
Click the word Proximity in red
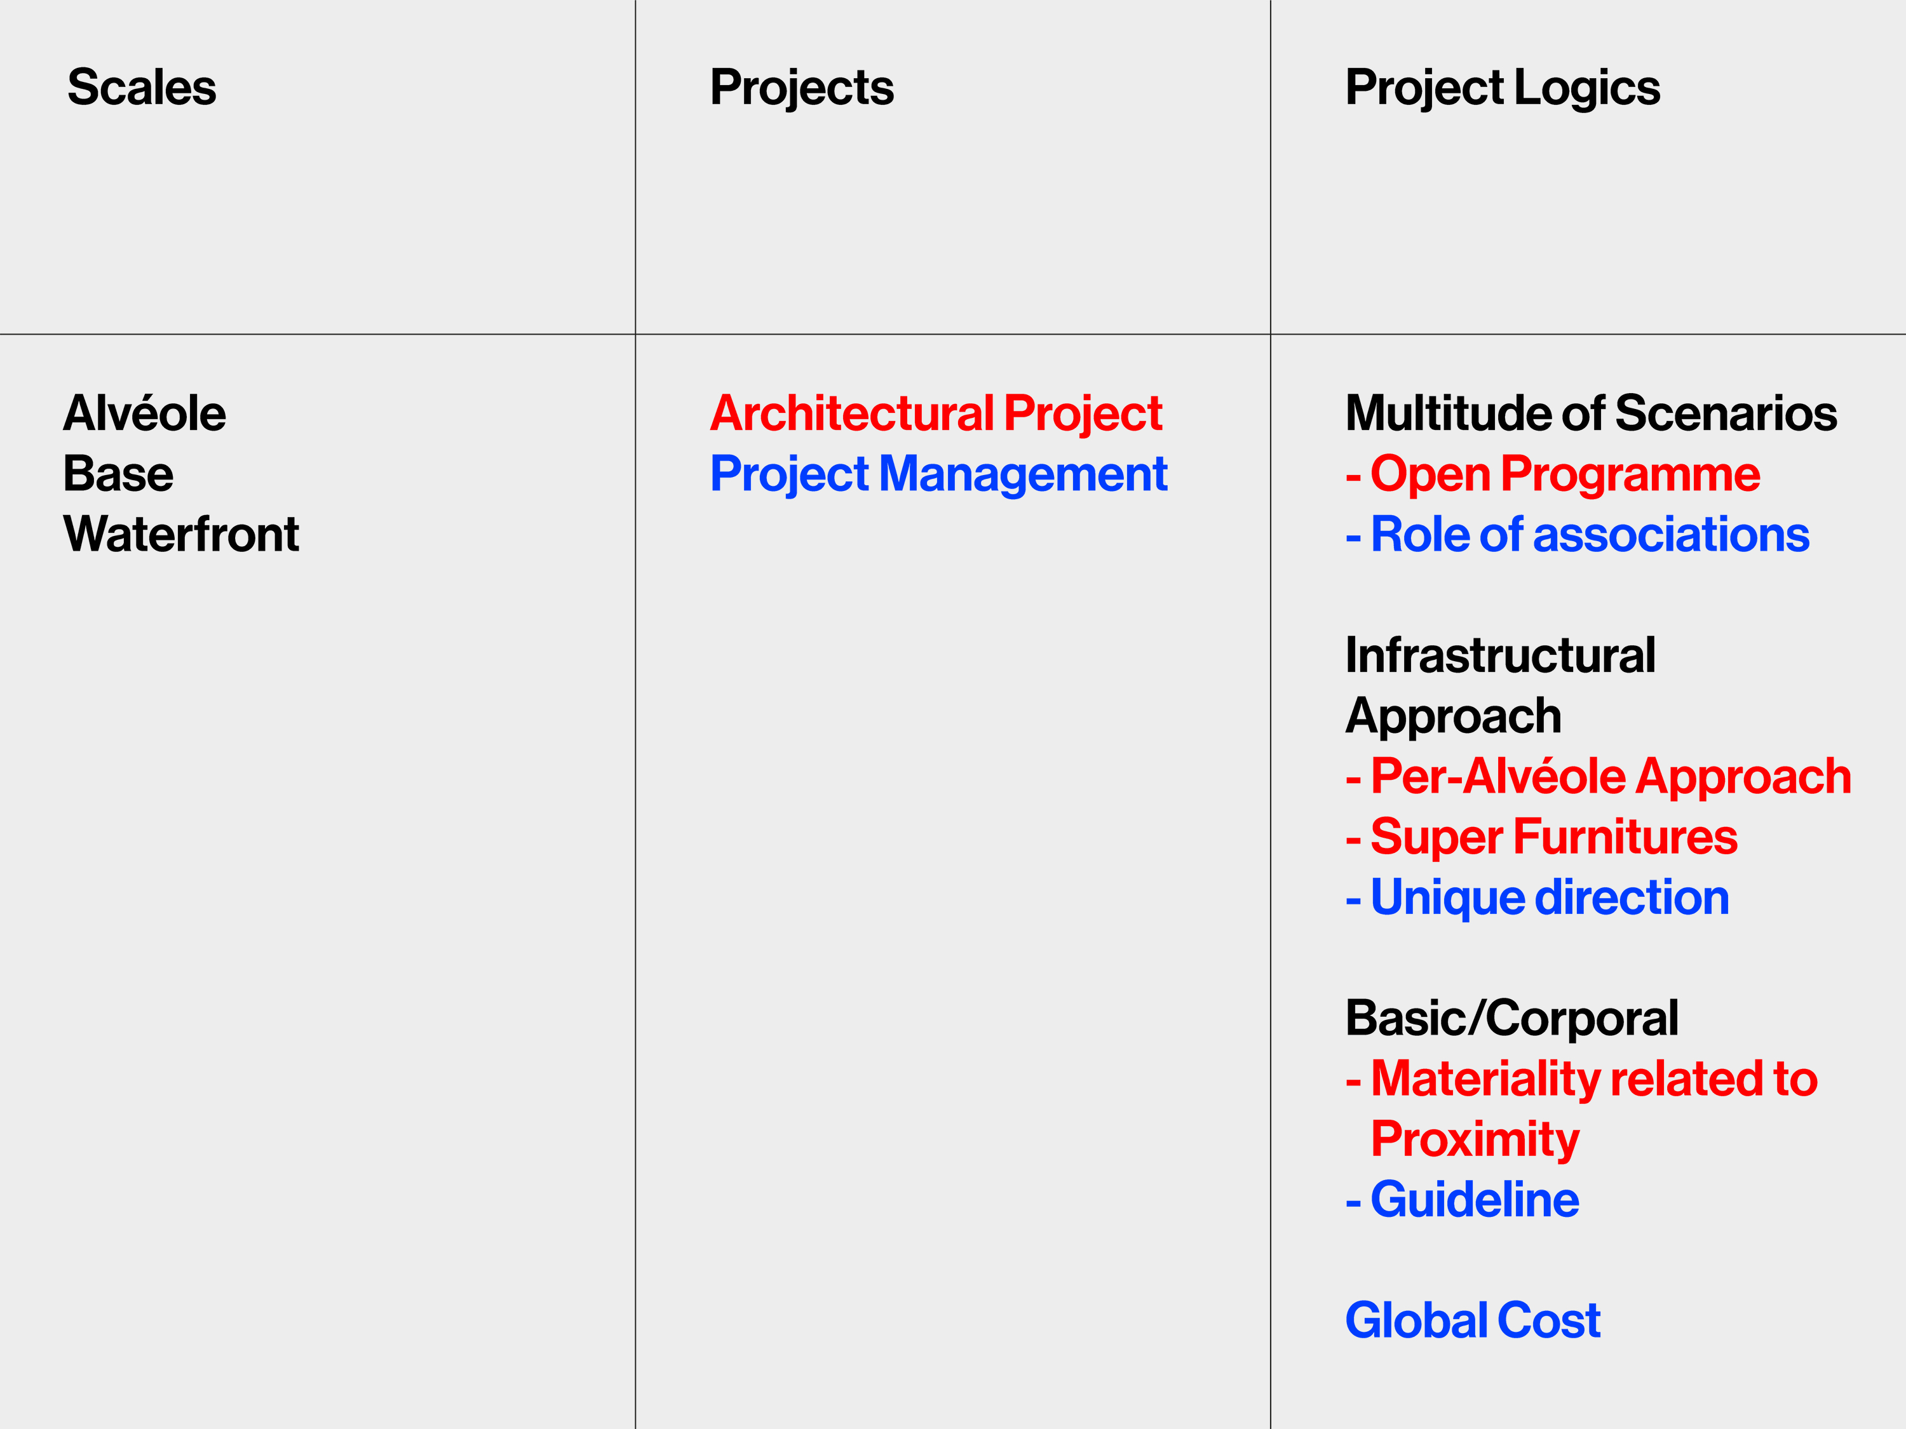tap(1475, 1139)
